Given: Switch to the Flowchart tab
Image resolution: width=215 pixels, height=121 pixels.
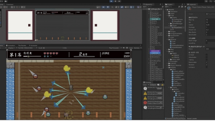Looking at the screenshot, I should point(10,4).
